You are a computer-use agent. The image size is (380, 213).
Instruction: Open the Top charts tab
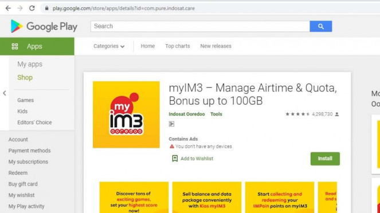click(178, 46)
